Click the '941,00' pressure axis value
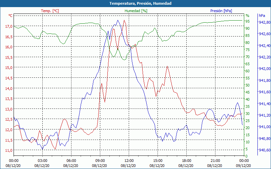271x169 pixels. [x=265, y=127]
